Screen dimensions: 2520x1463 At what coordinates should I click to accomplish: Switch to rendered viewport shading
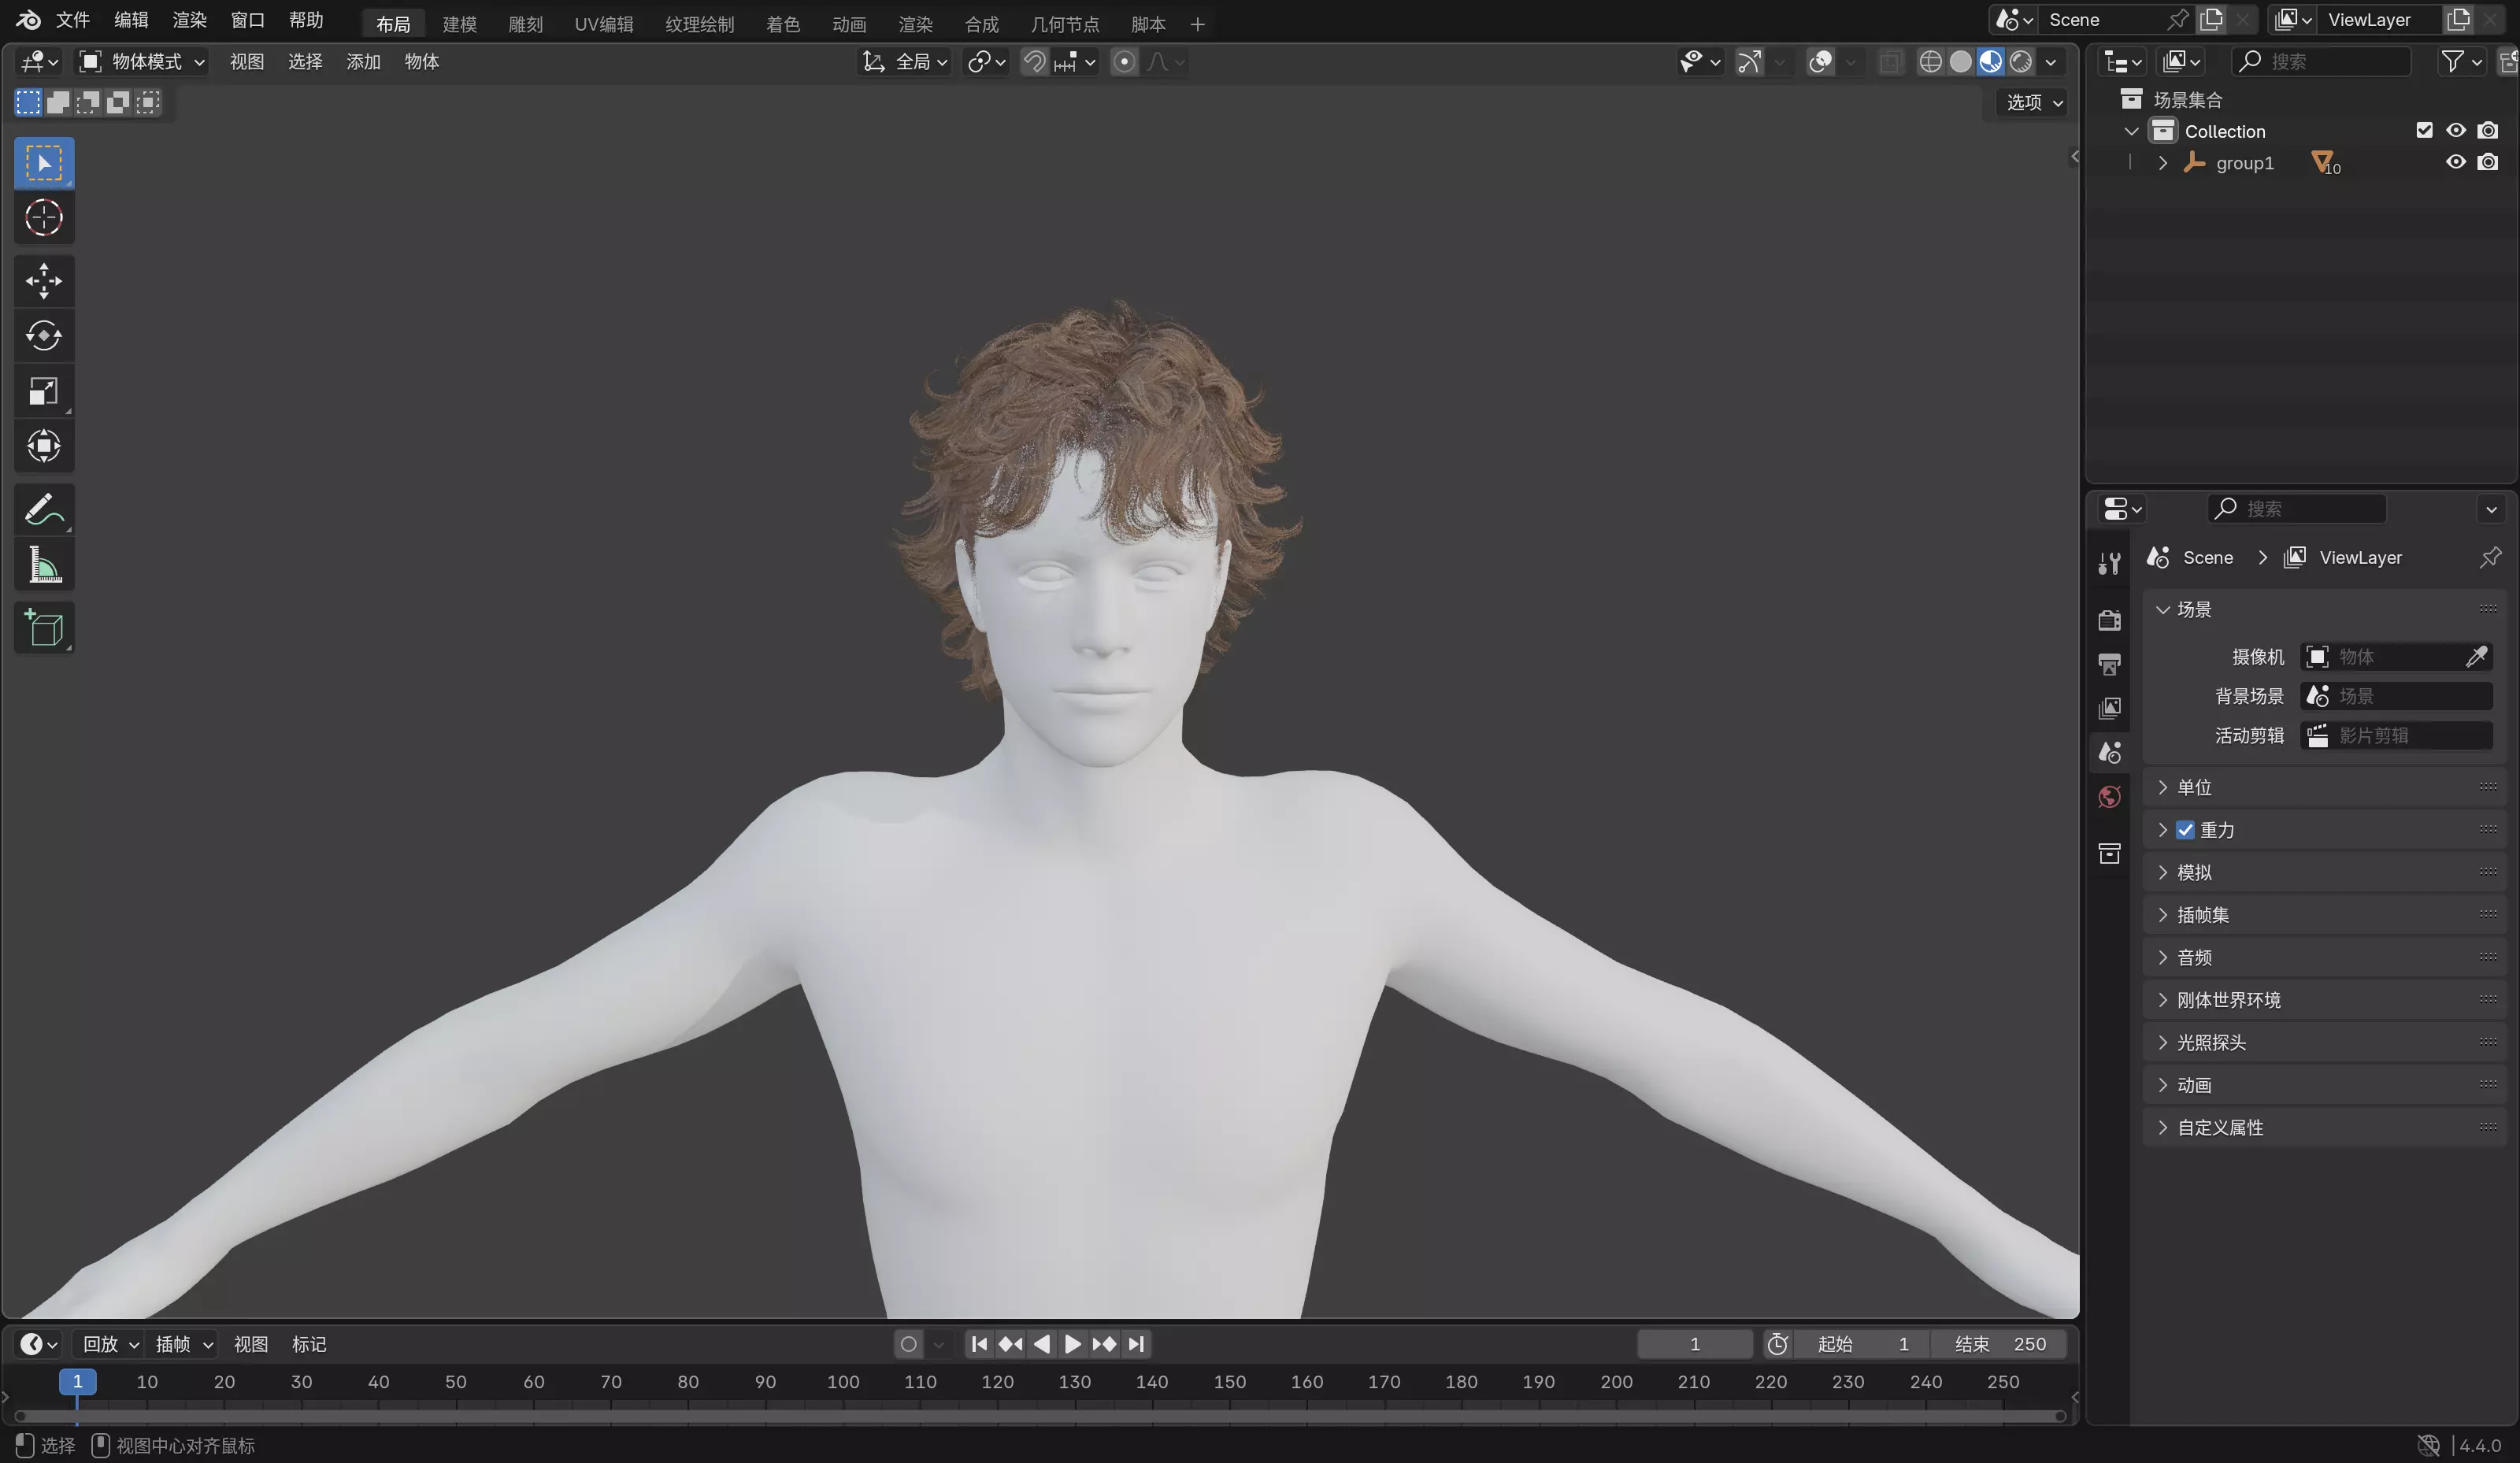[2021, 62]
